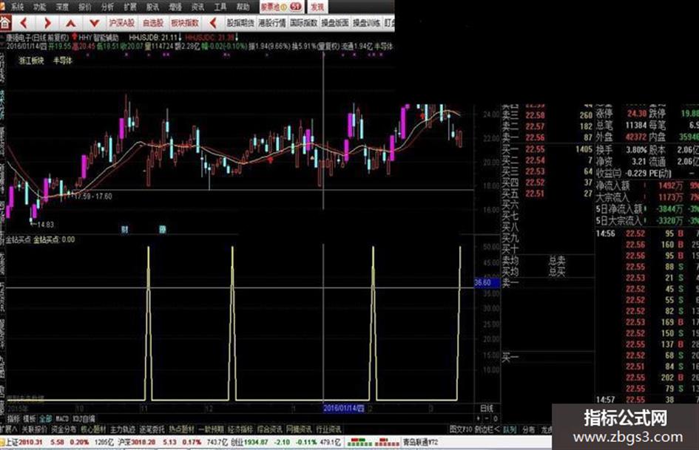Click the 沪深A股 toolbar button
The width and height of the screenshot is (699, 450).
(x=122, y=23)
